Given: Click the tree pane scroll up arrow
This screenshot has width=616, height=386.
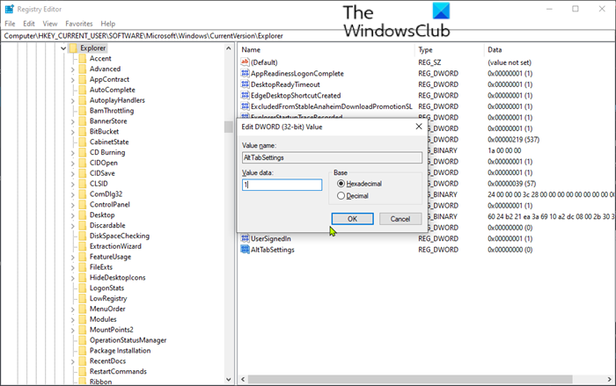Looking at the screenshot, I should tap(229, 48).
